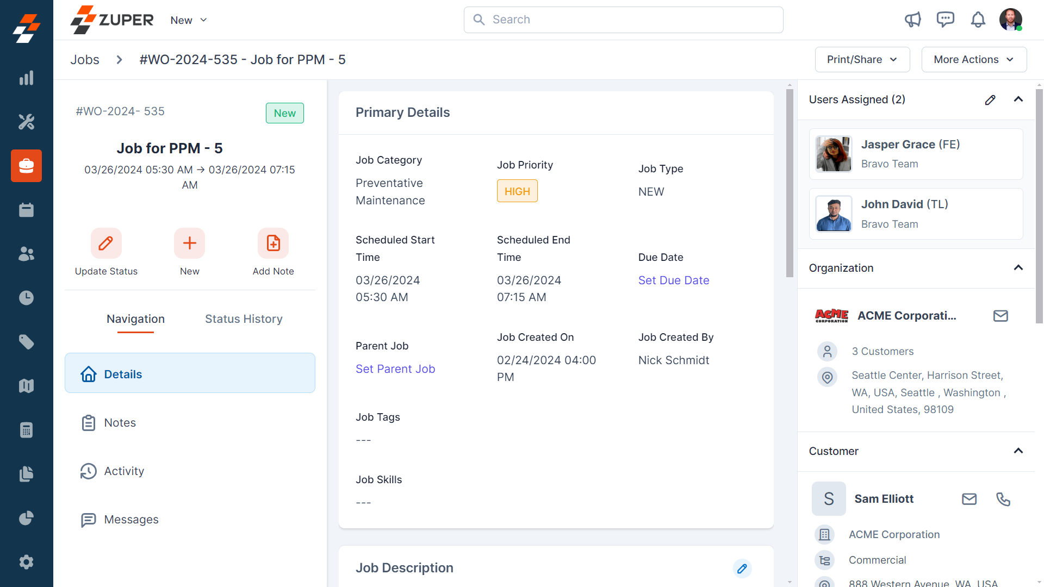Click into the Search field
This screenshot has width=1044, height=587.
click(x=623, y=20)
